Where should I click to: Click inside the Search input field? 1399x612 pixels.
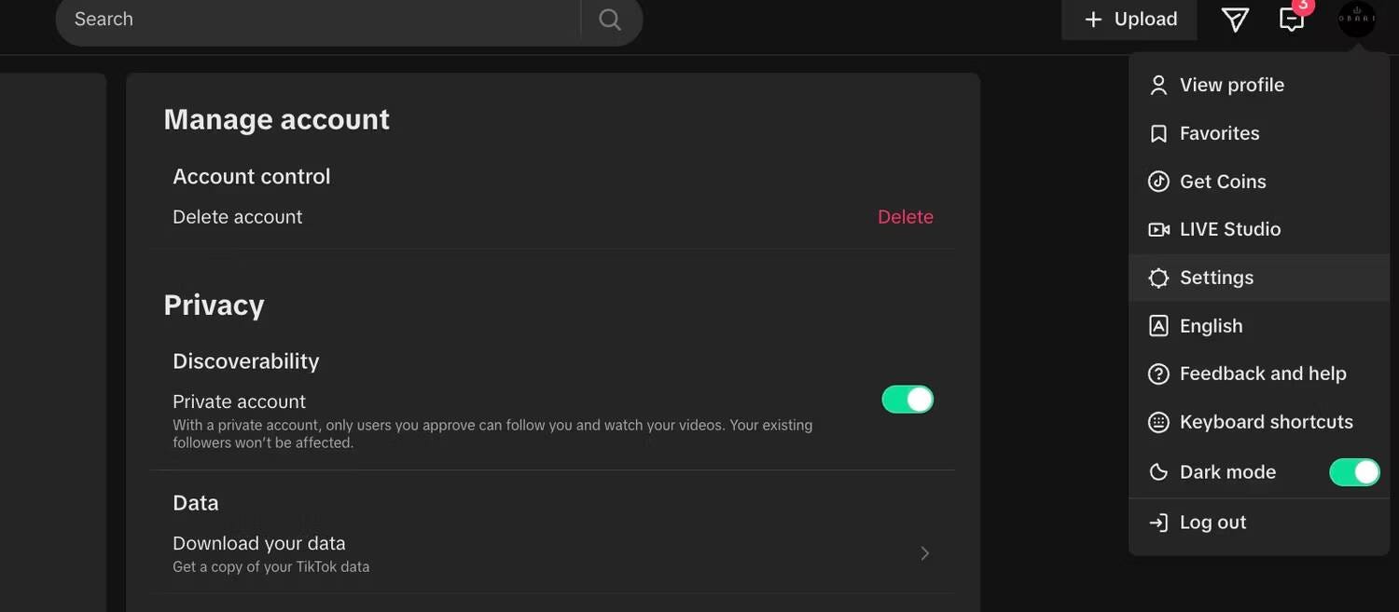click(280, 17)
